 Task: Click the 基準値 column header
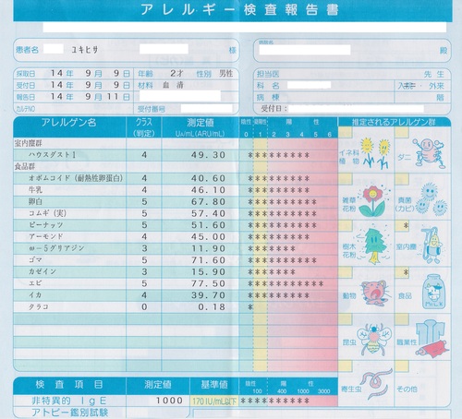click(x=214, y=385)
